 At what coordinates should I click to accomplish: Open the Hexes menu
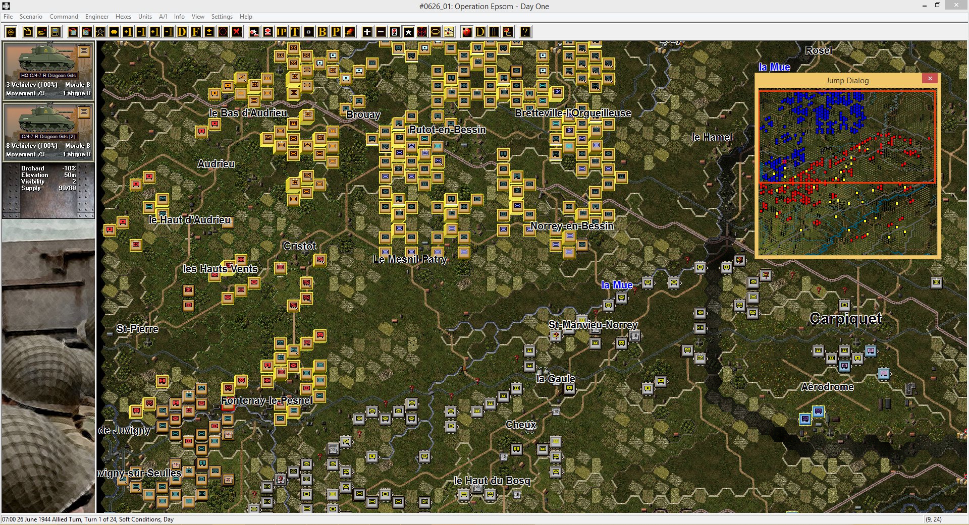[123, 17]
